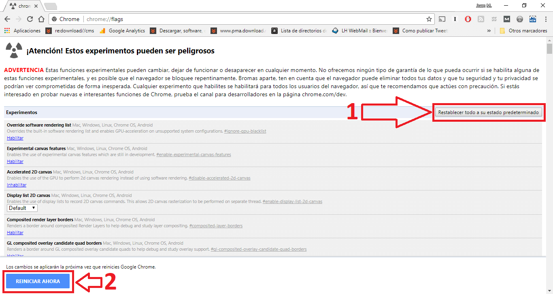Click the 'Override software rendering list' title
Viewport: 553px width, 294px height.
click(39, 125)
